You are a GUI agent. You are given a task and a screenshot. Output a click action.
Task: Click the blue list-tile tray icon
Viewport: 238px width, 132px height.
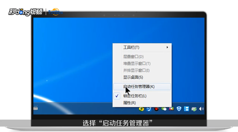click(186, 109)
